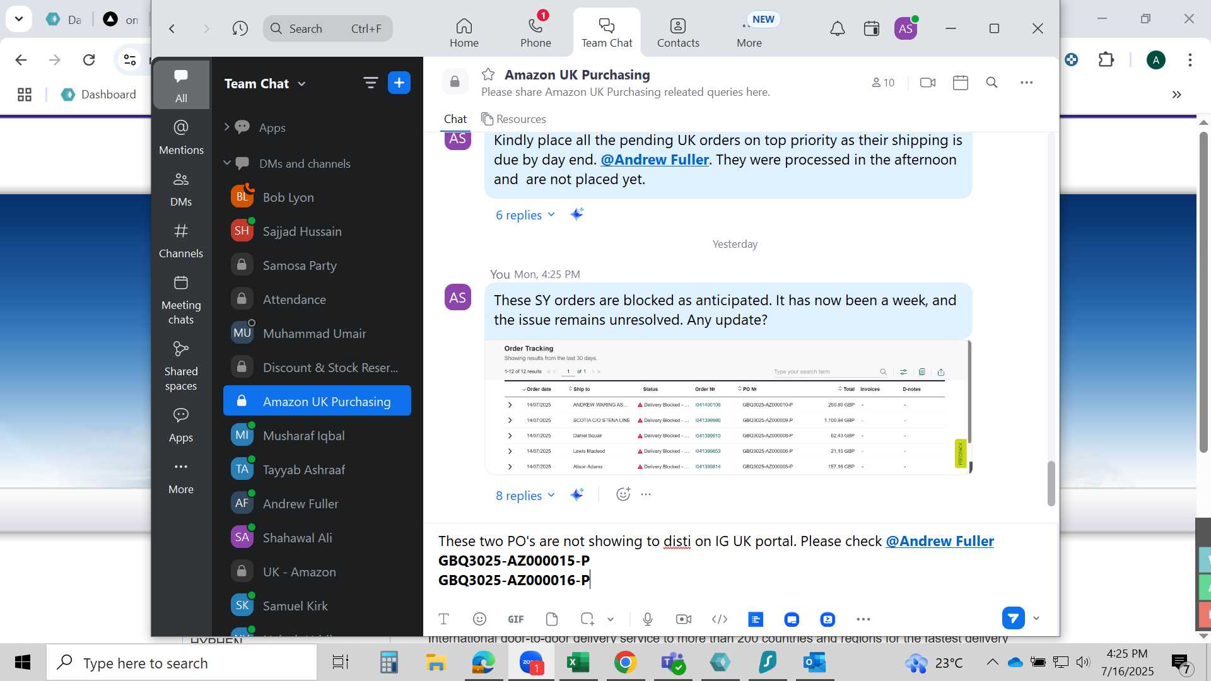Viewport: 1211px width, 681px height.
Task: Click the notifications bell icon
Action: click(x=837, y=28)
